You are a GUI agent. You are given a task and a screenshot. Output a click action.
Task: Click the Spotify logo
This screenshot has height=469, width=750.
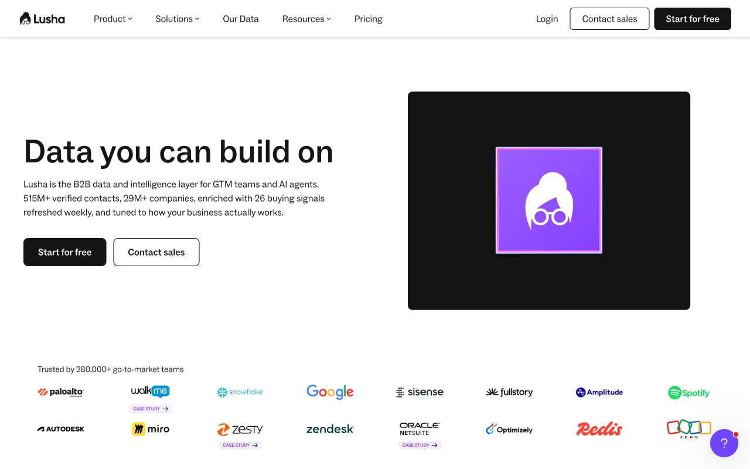(689, 393)
